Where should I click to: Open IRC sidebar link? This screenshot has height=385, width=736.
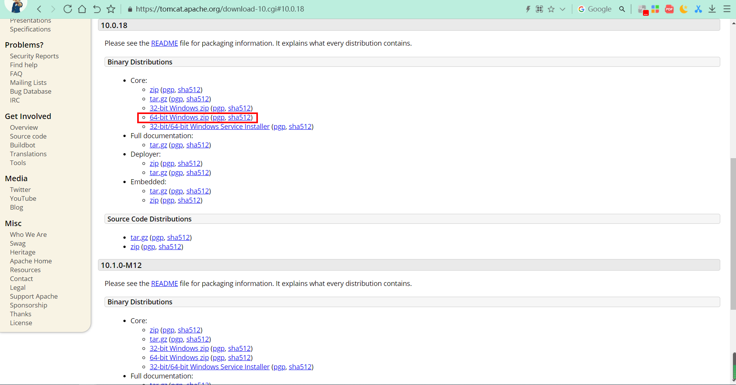pos(15,100)
